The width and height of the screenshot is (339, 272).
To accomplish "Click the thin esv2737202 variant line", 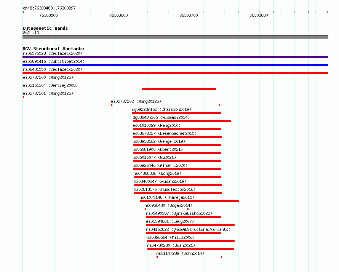I will pos(166,105).
